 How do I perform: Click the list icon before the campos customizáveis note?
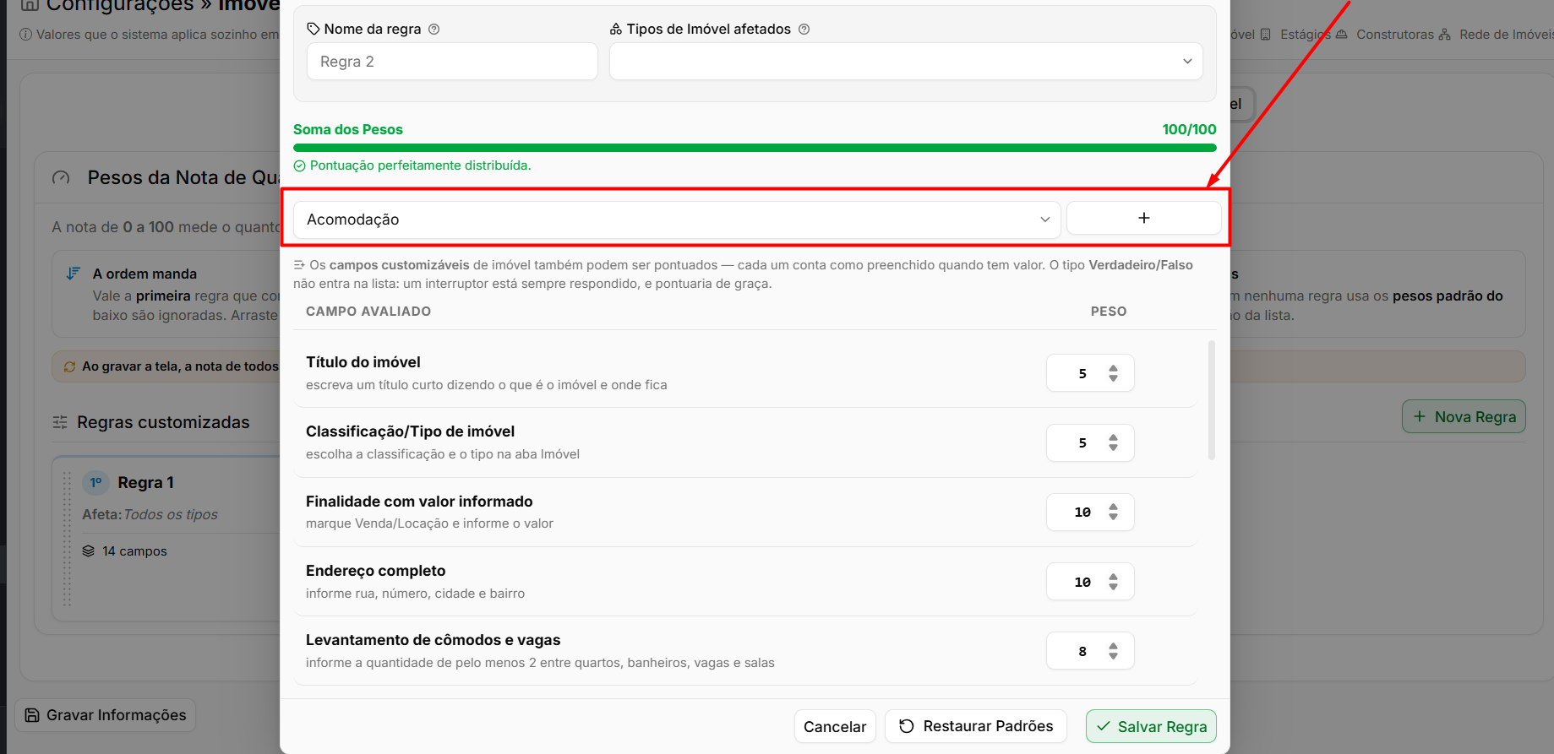tap(299, 265)
